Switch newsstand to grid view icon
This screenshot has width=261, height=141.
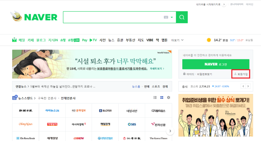tap(162, 98)
